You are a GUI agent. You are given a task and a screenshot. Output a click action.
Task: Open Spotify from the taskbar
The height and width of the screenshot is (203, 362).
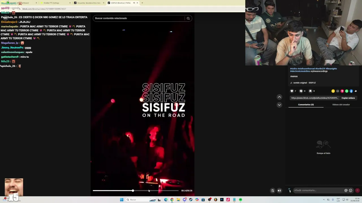(240, 200)
